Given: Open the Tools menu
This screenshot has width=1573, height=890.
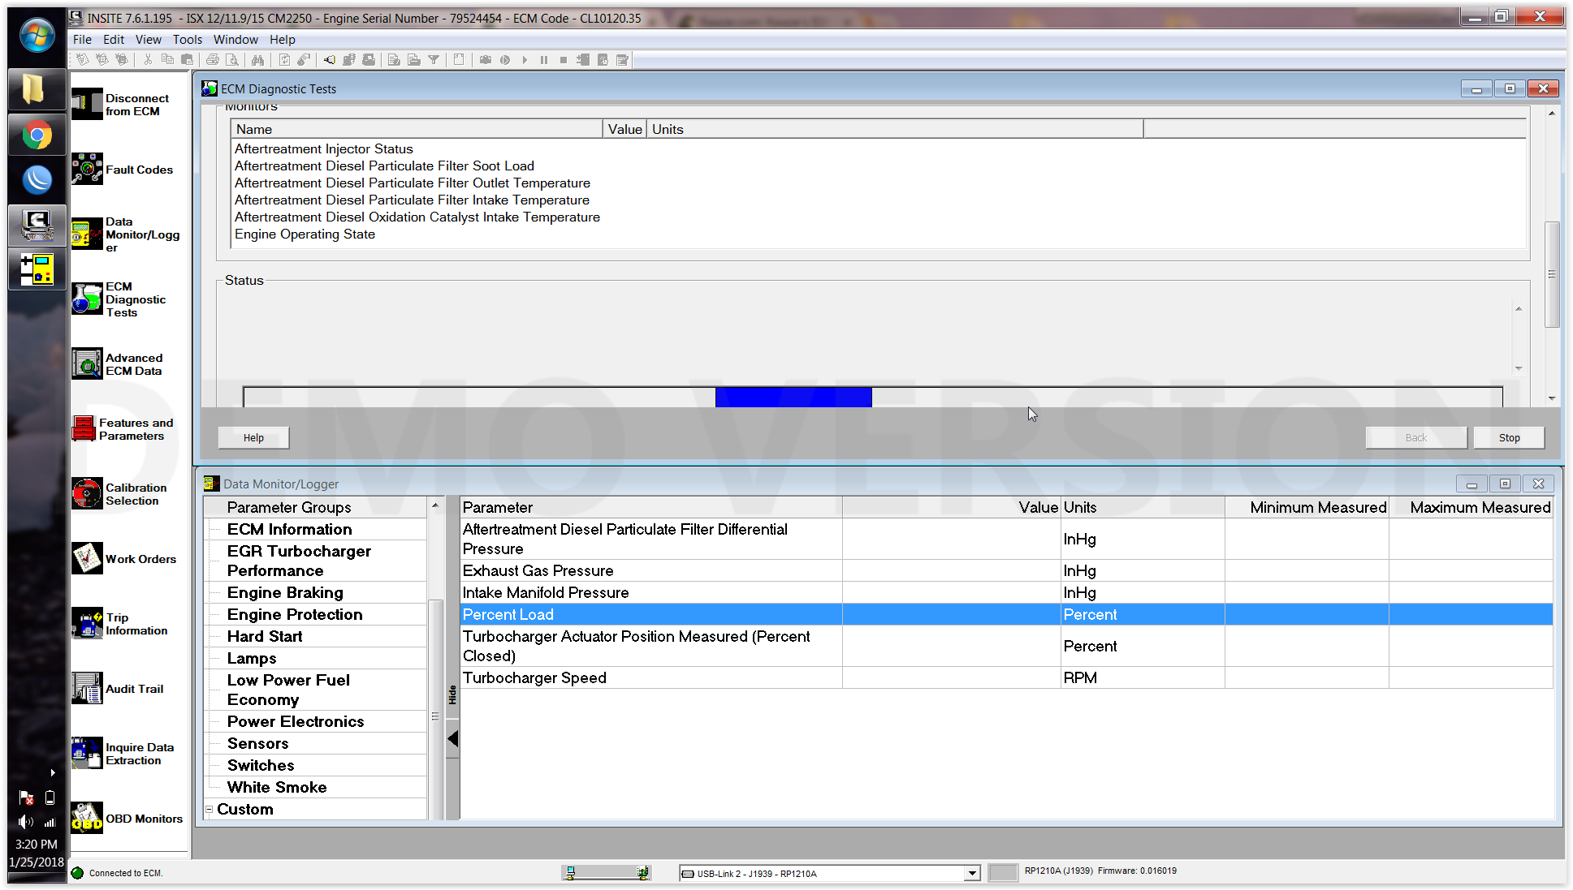Looking at the screenshot, I should [188, 39].
